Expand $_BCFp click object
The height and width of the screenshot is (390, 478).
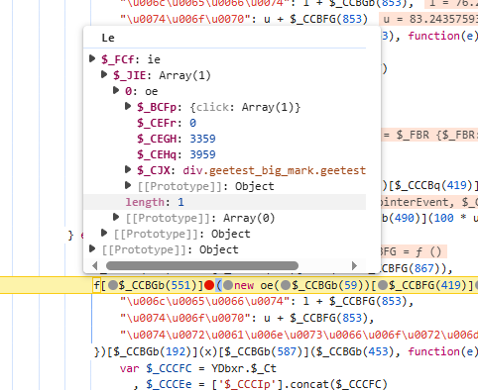point(128,106)
